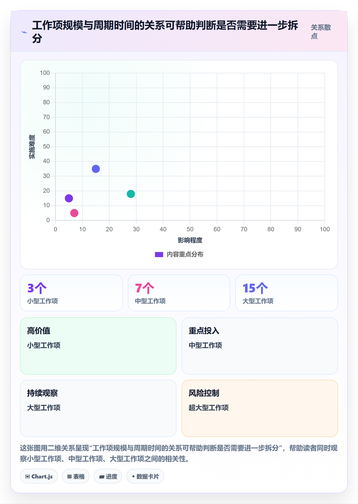Open the 持续观察 quadrant card
The height and width of the screenshot is (504, 358).
coord(98,408)
